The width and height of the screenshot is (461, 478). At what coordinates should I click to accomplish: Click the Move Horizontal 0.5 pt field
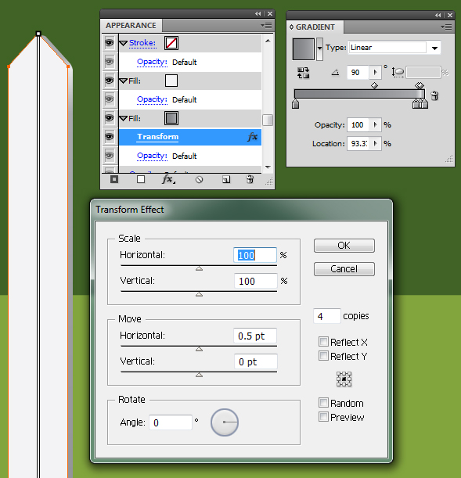pos(255,336)
